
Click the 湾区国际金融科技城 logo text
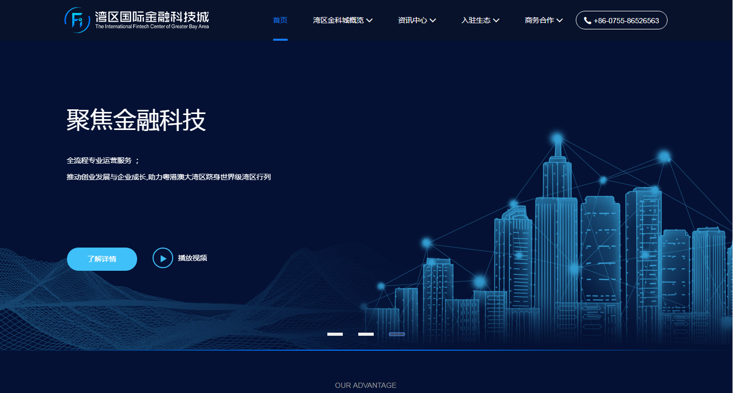pos(152,17)
